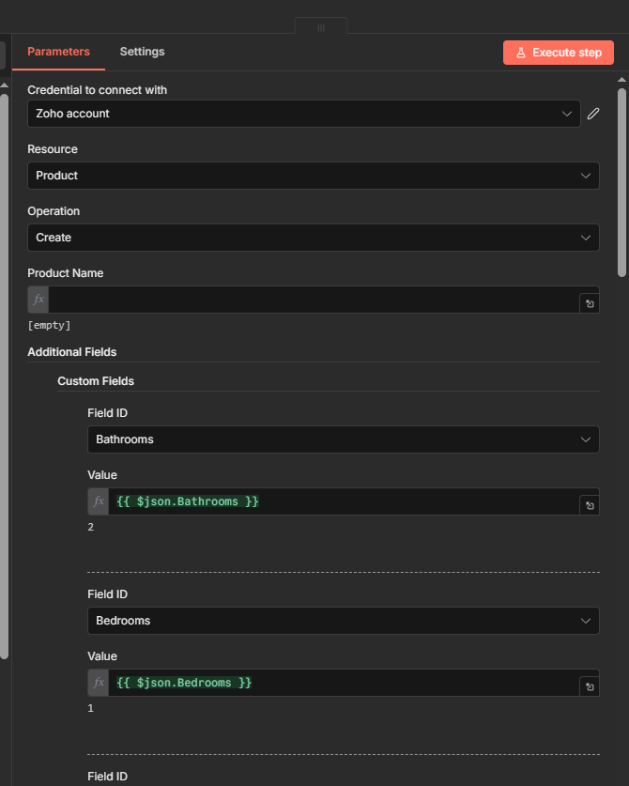Open the Field ID dropdown showing Bedrooms
This screenshot has height=786, width=629.
pos(343,621)
